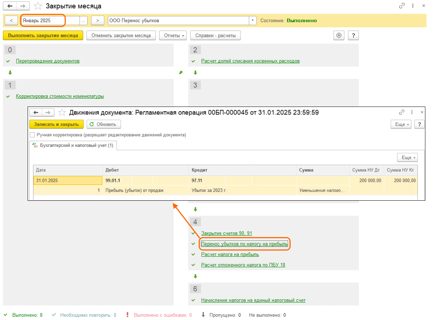Go to previous month with the left arrow
This screenshot has height=320, width=433.
point(11,21)
